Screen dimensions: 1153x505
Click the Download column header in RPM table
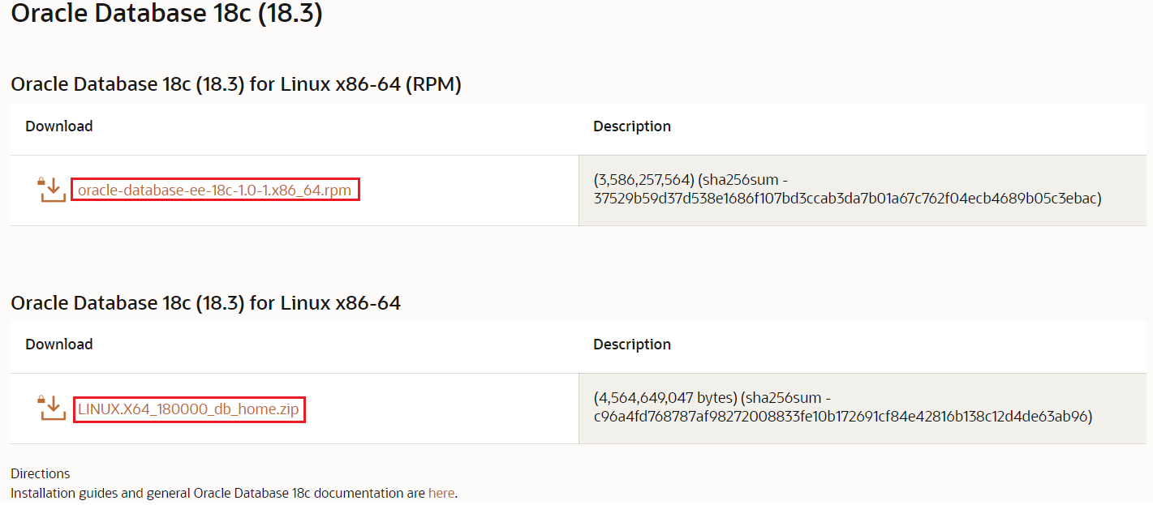click(x=59, y=126)
